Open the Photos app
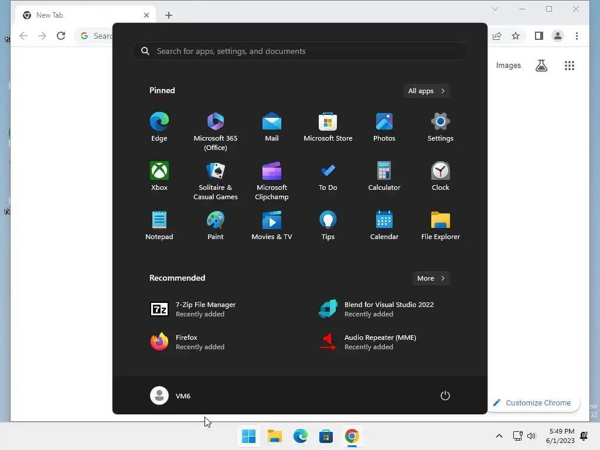600x450 pixels. tap(384, 127)
